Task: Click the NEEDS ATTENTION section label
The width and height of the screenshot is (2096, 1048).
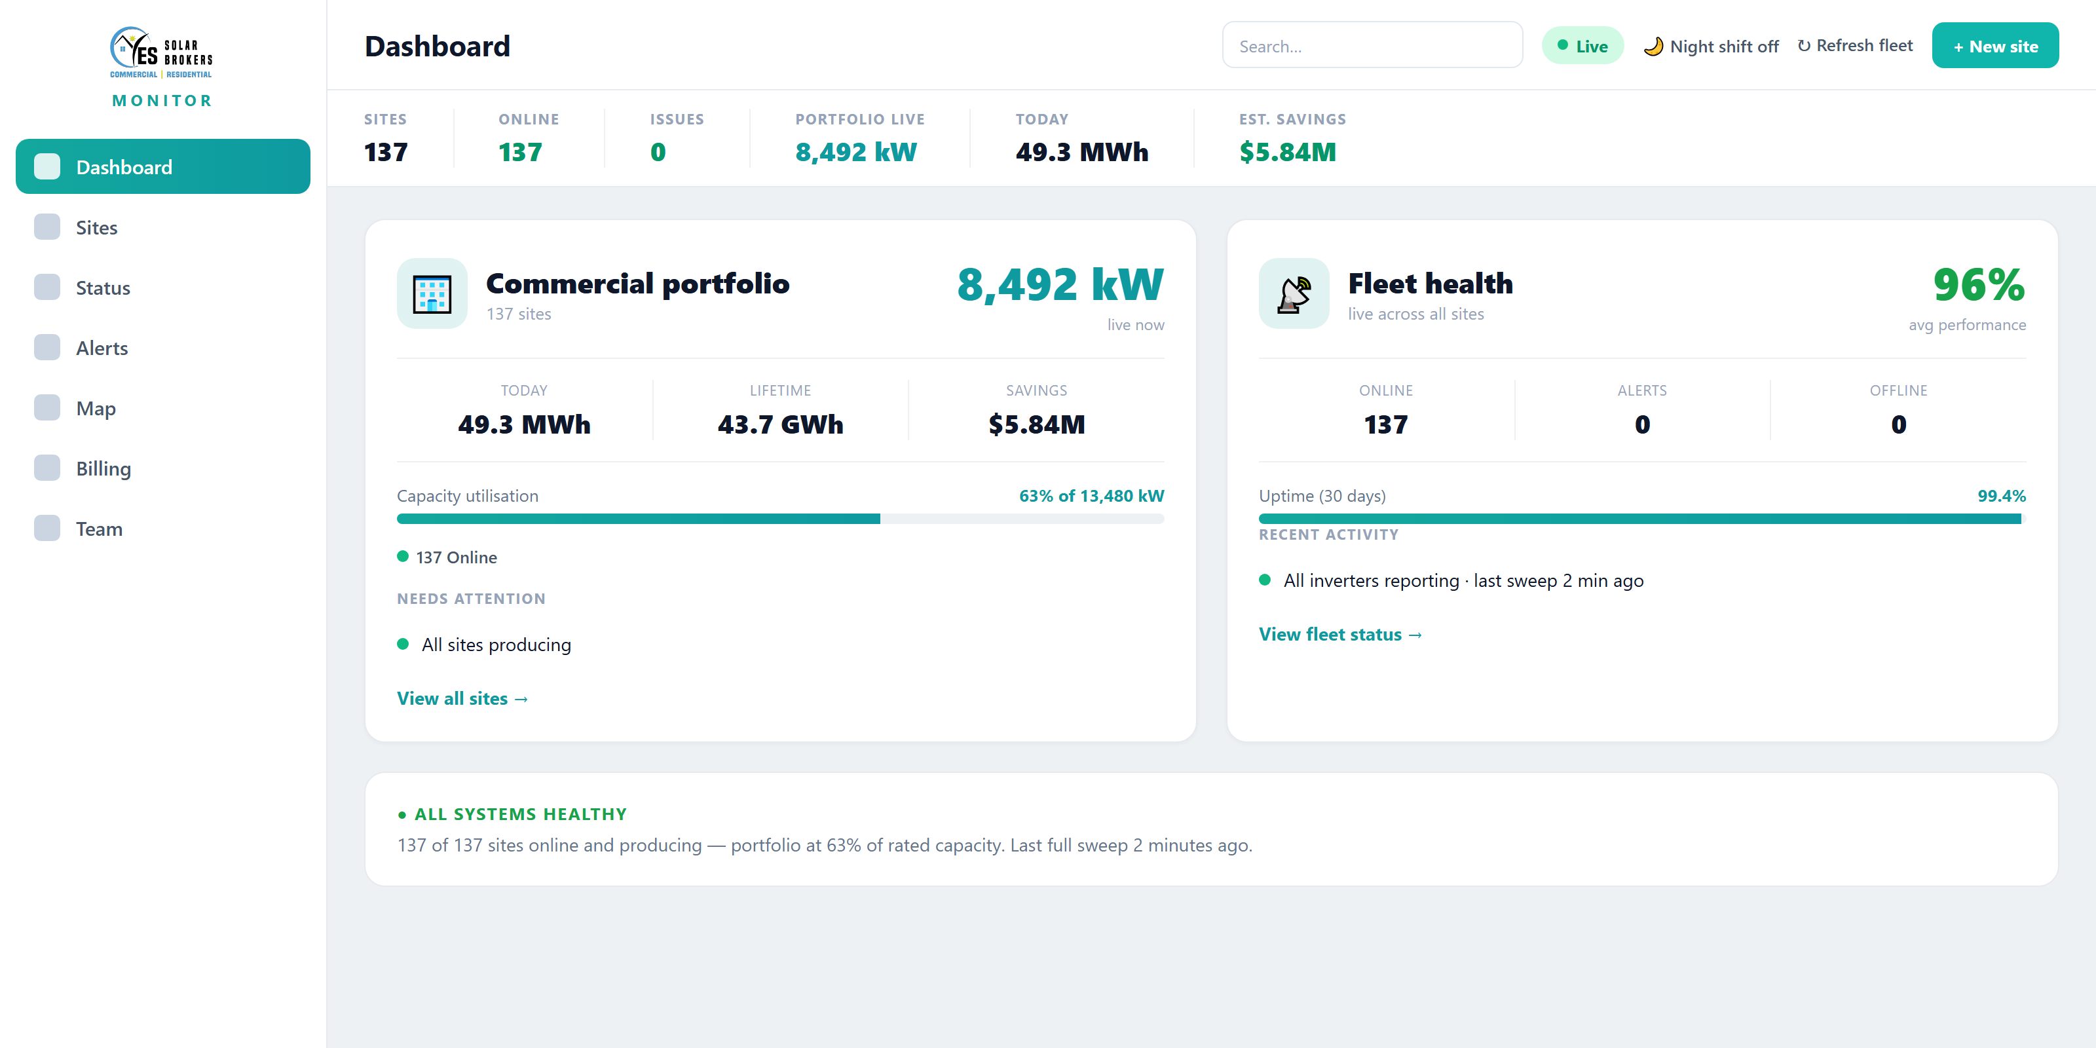Action: pyautogui.click(x=471, y=598)
